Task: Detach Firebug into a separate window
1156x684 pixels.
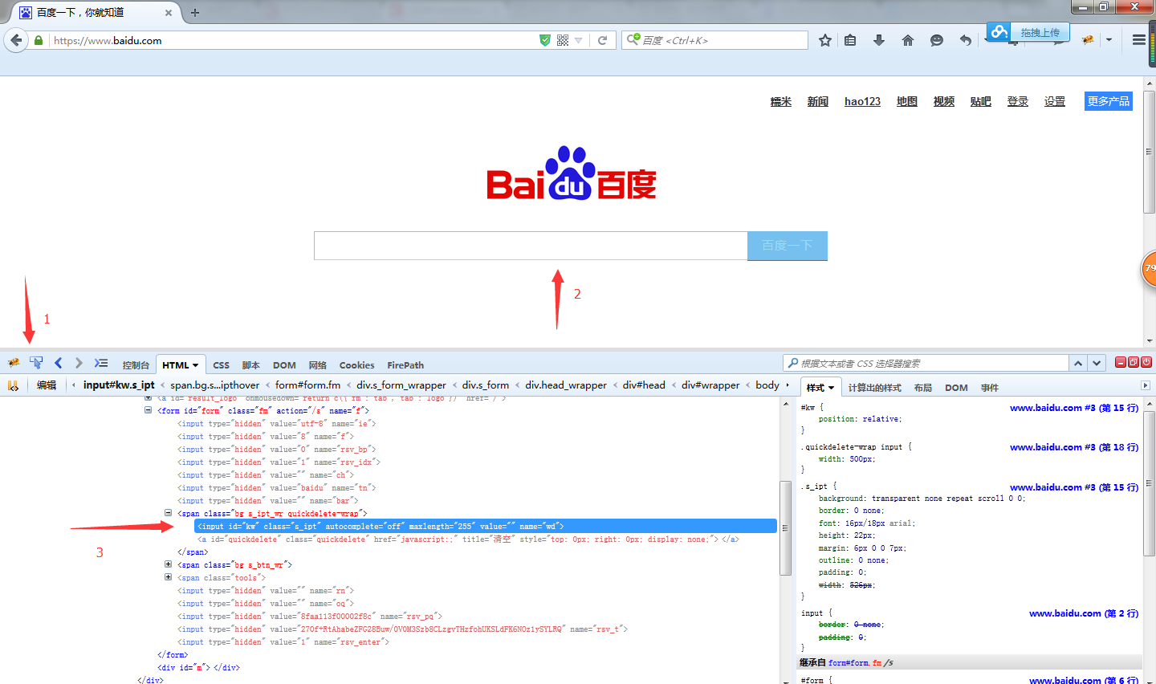Action: coord(1134,363)
